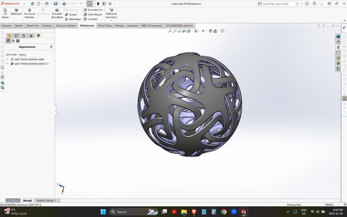Click the Save icon in top toolbar
This screenshot has width=347, height=217.
pos(55,4)
